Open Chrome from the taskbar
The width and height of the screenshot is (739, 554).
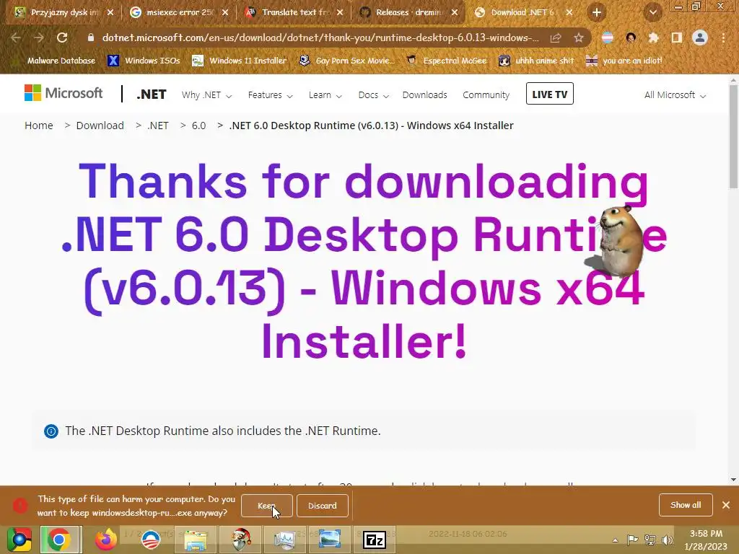pyautogui.click(x=59, y=540)
